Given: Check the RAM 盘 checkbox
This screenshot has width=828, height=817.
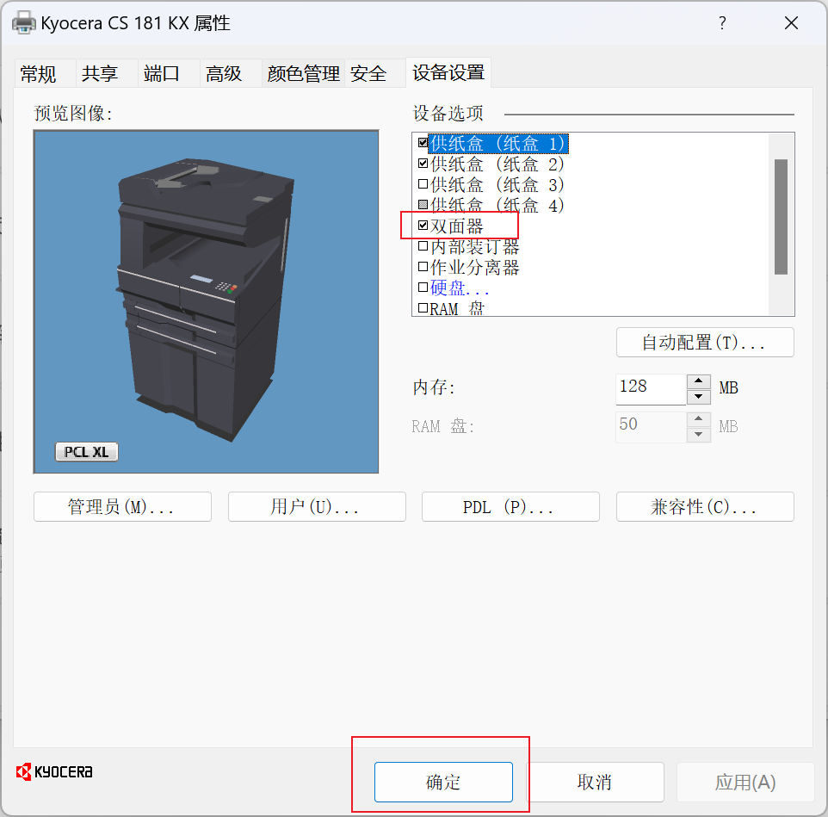Looking at the screenshot, I should click(x=423, y=308).
